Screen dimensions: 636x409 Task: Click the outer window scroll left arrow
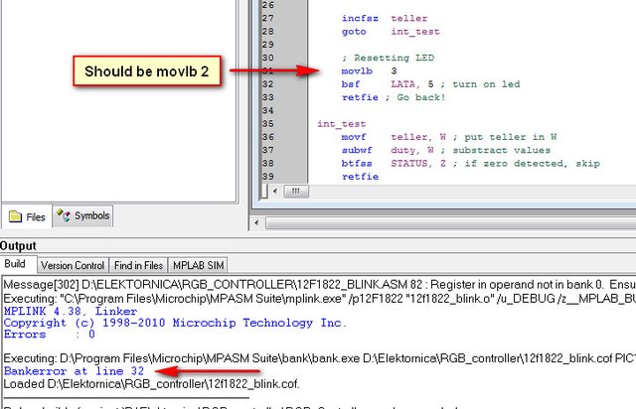tap(256, 222)
